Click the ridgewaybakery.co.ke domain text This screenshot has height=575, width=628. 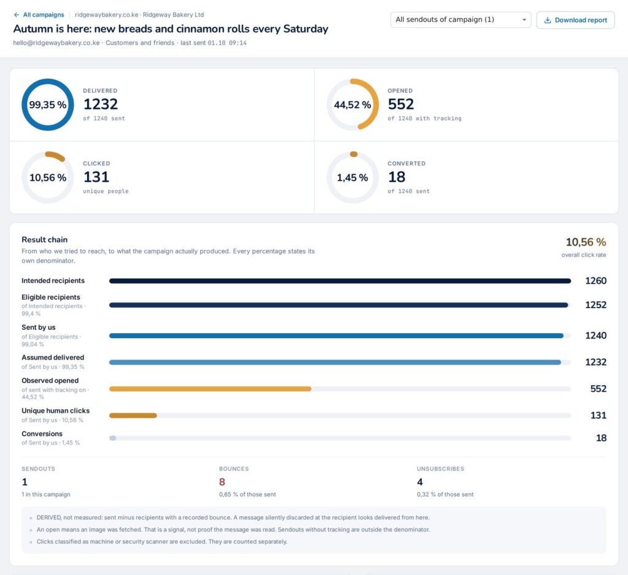(107, 15)
